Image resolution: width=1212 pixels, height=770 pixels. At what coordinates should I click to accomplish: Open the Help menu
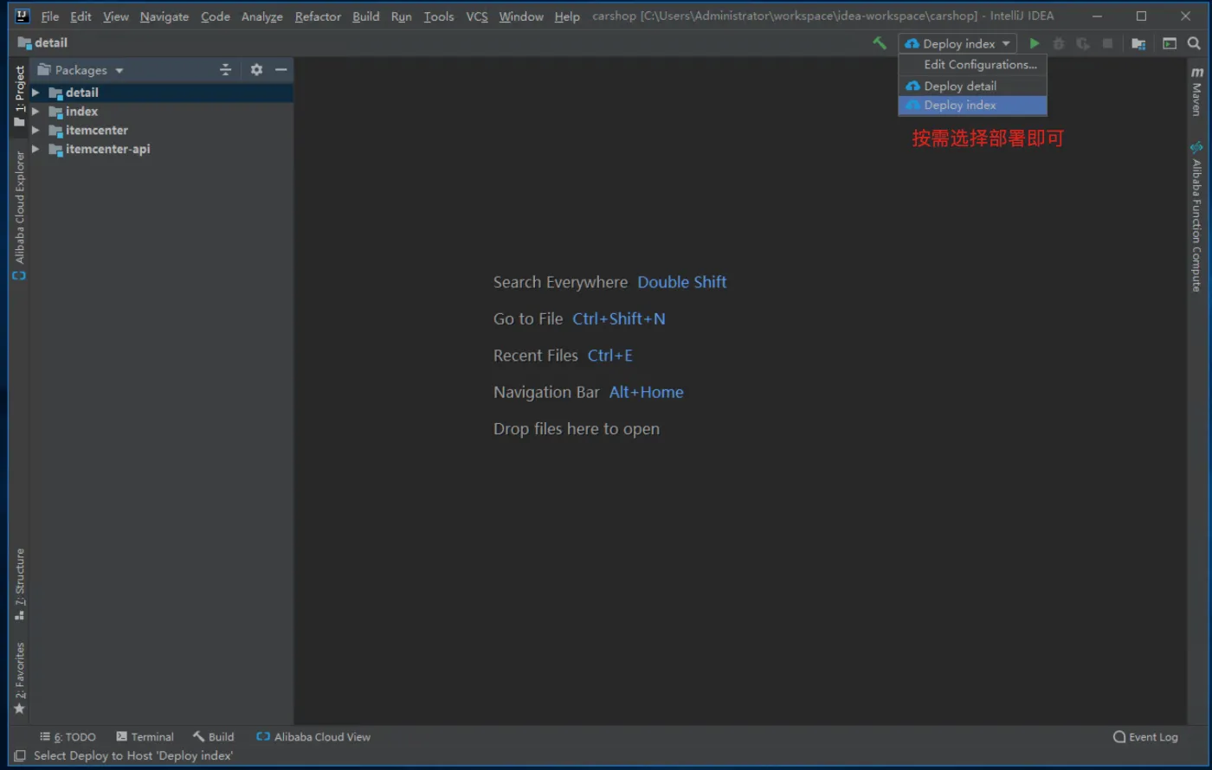(567, 16)
